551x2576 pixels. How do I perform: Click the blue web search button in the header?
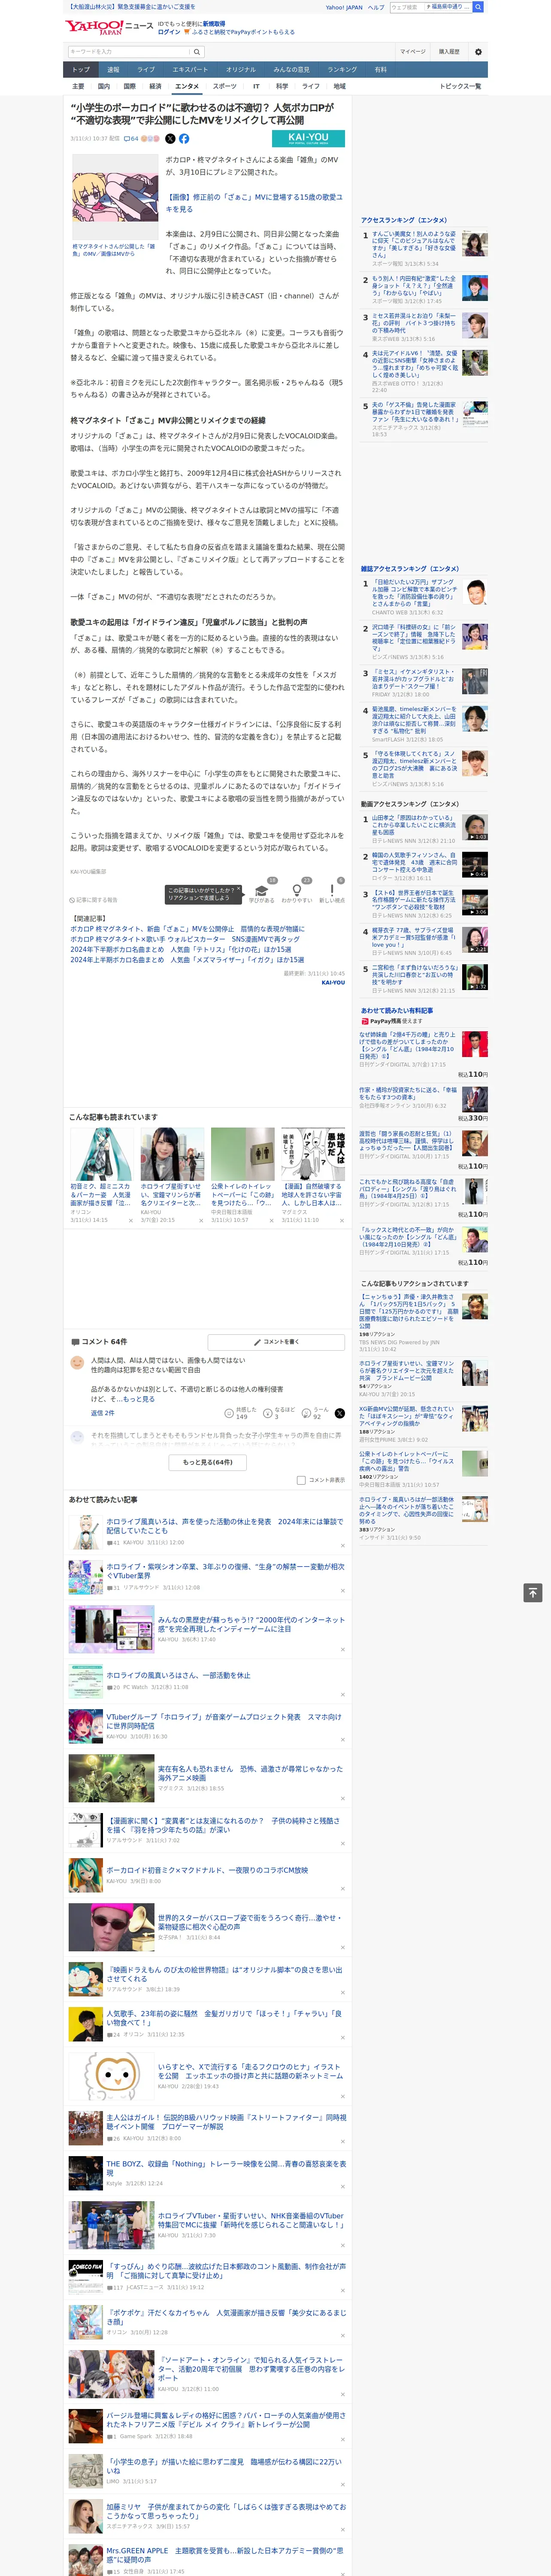pyautogui.click(x=478, y=7)
